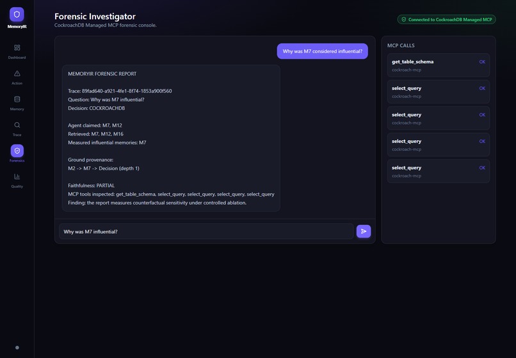Click 'Measured influential memories: M7' line

point(107,143)
